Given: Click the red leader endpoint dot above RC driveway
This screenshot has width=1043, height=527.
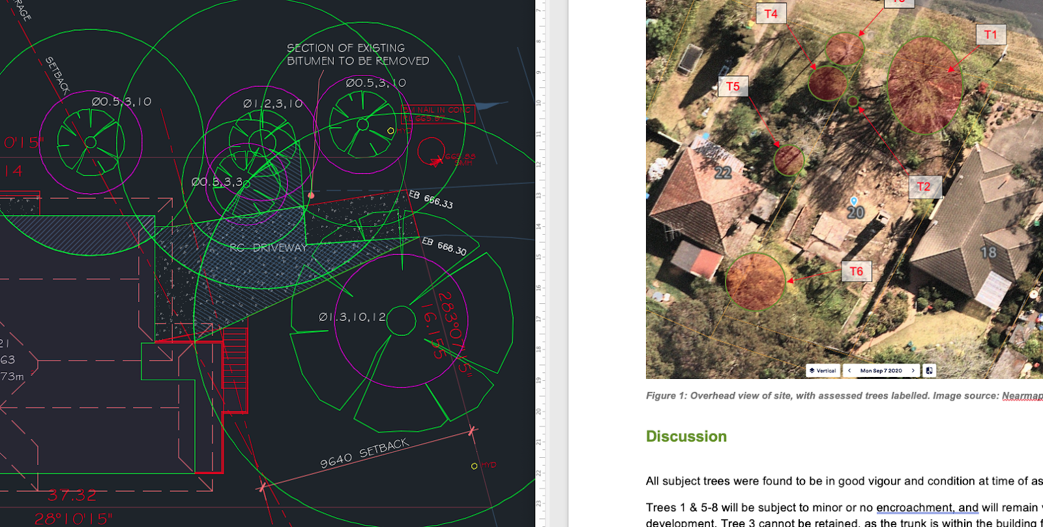Looking at the screenshot, I should coord(311,195).
